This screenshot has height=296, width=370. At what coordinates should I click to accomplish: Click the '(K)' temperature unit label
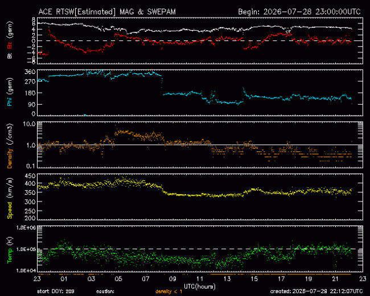10,241
